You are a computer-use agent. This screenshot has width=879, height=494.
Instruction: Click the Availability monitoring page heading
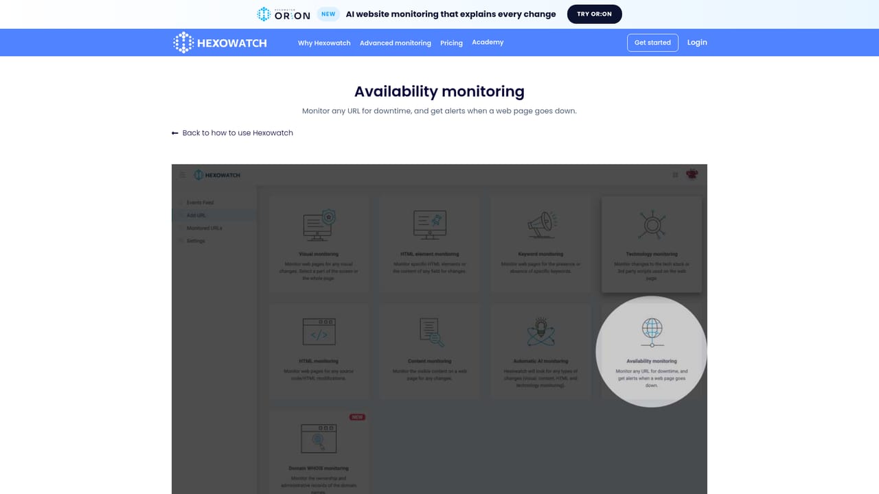(439, 91)
